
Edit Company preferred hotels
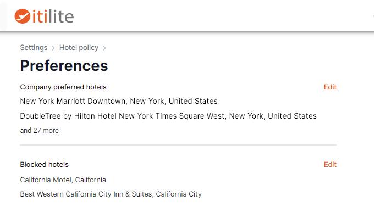click(330, 87)
